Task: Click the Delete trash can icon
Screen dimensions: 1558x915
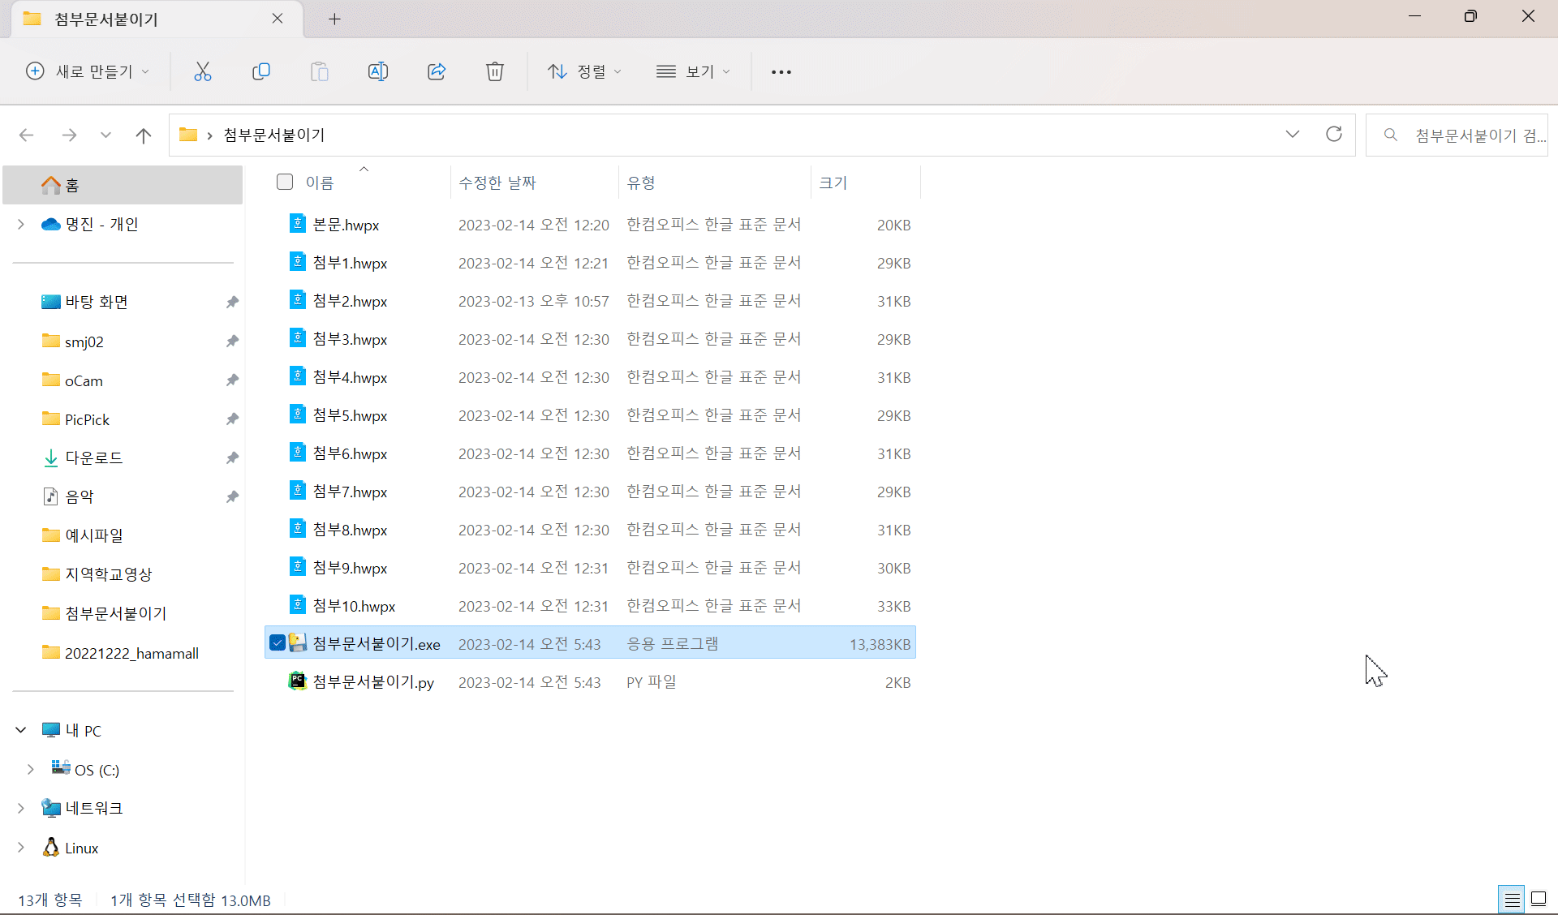Action: point(495,71)
